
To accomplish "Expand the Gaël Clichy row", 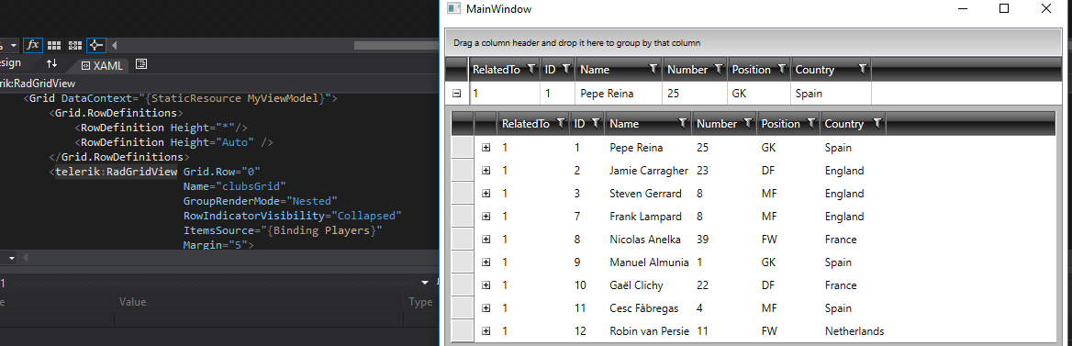I will click(486, 285).
